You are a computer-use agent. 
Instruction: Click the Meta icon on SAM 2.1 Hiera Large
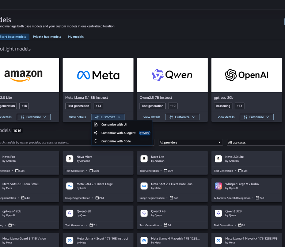coord(69,186)
